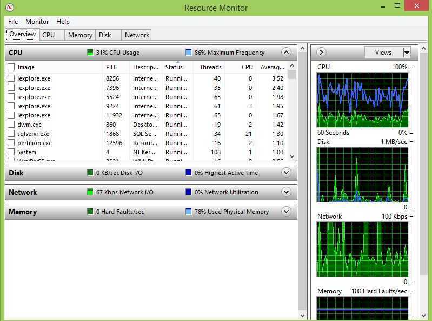The height and width of the screenshot is (321, 432).
Task: Check the System process checkbox
Action: click(x=11, y=152)
